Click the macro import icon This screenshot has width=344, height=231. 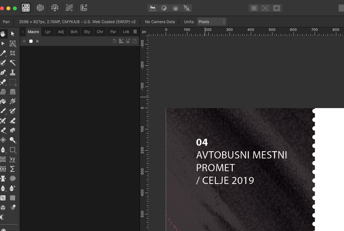click(135, 41)
